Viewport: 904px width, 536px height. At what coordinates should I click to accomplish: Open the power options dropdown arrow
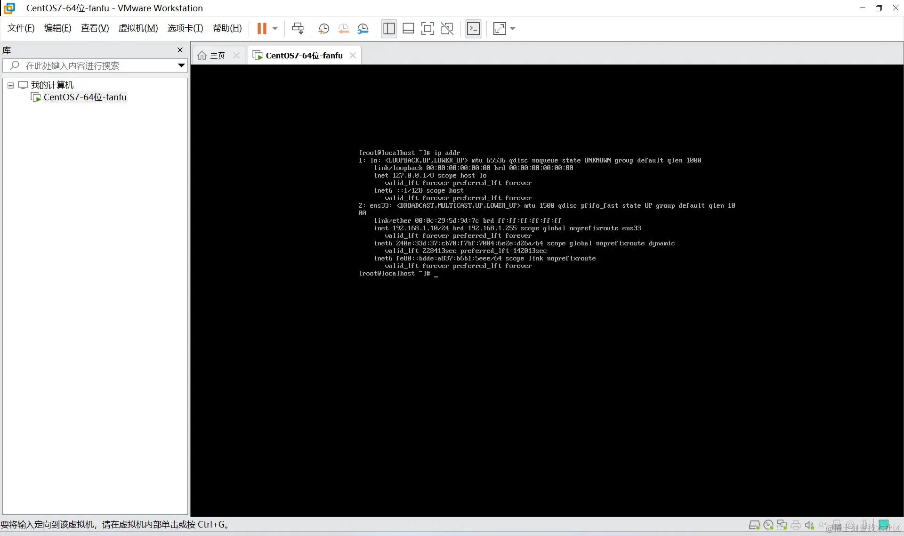(275, 29)
